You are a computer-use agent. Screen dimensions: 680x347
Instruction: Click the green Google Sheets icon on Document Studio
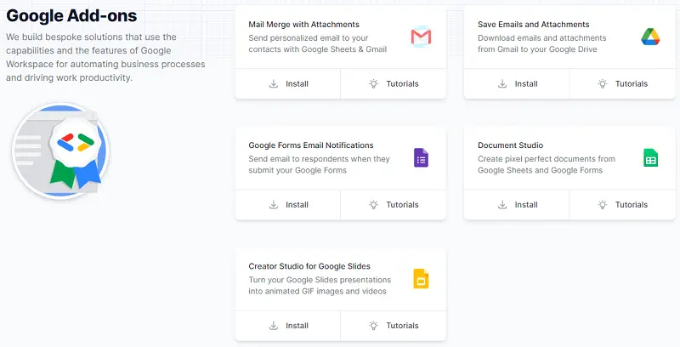coord(650,157)
